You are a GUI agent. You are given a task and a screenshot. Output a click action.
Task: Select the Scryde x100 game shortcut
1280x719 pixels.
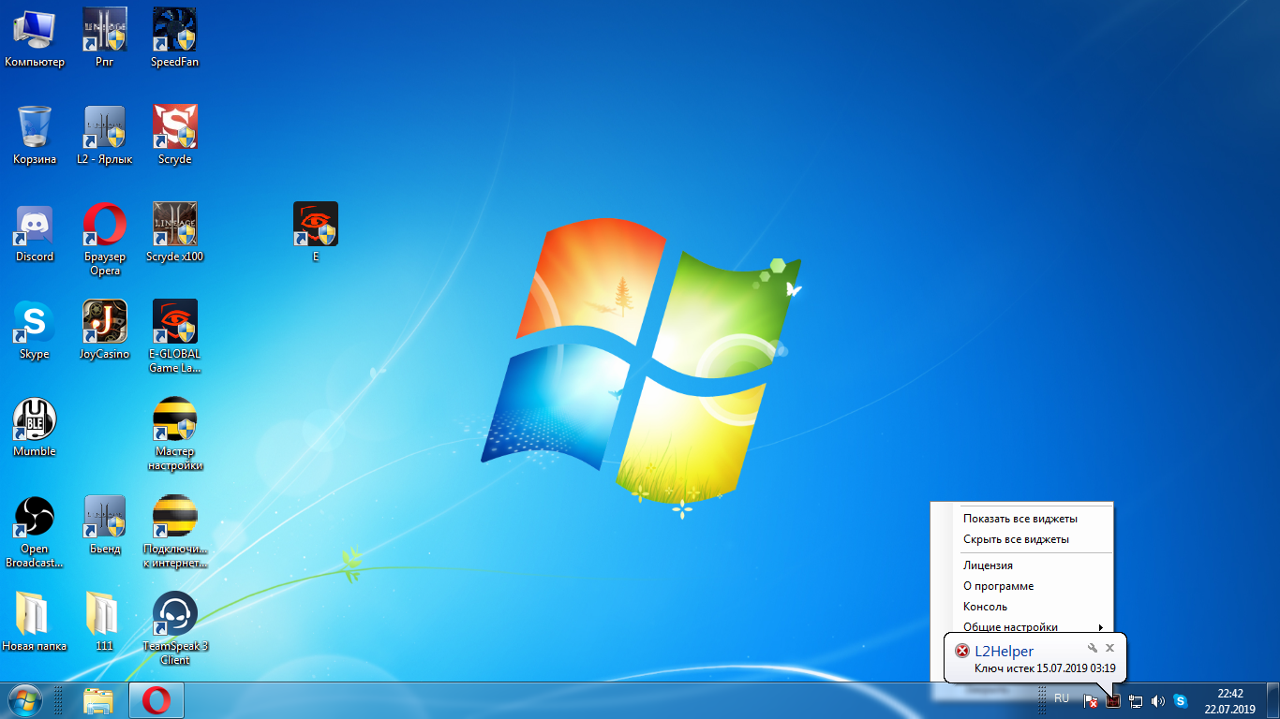click(174, 226)
